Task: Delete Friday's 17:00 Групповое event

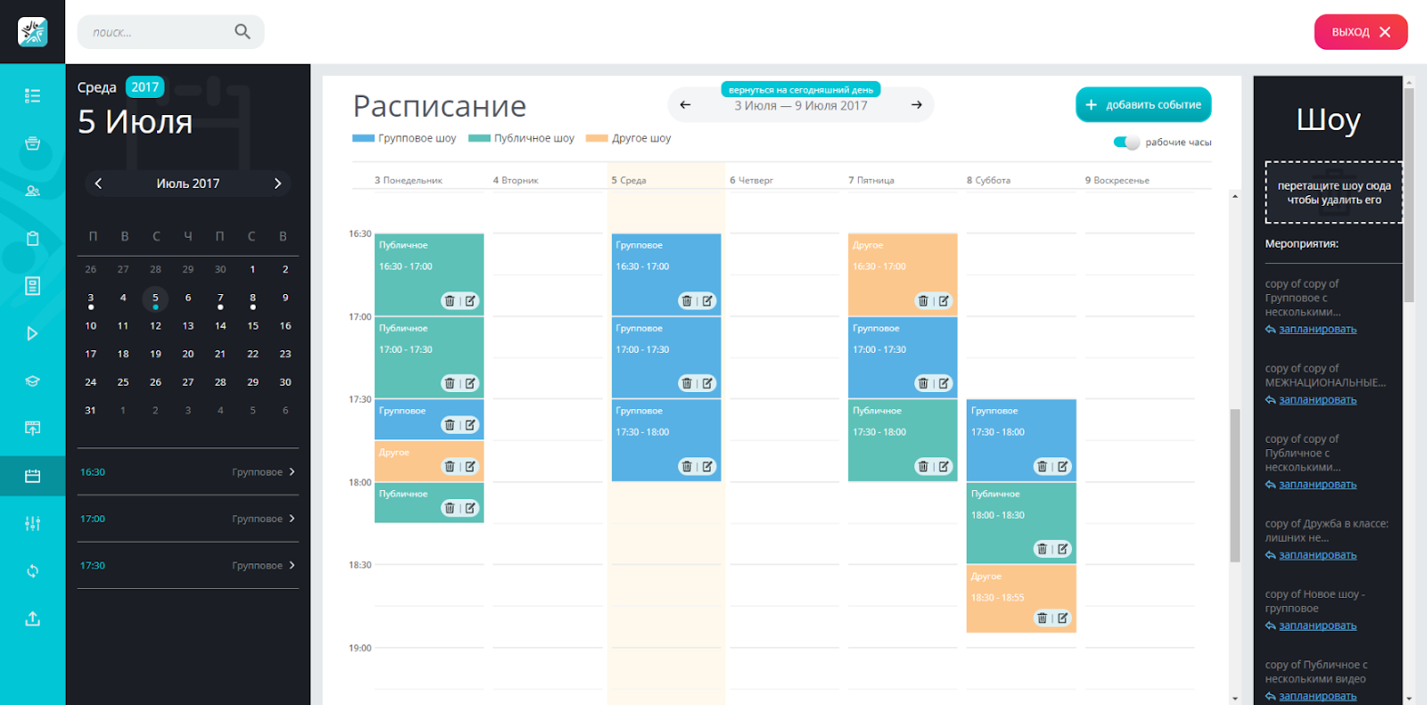Action: click(x=923, y=383)
